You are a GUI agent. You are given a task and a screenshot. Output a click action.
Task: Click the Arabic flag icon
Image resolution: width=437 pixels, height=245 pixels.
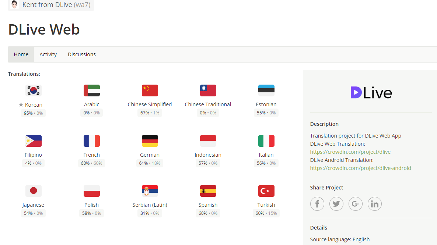pyautogui.click(x=92, y=90)
